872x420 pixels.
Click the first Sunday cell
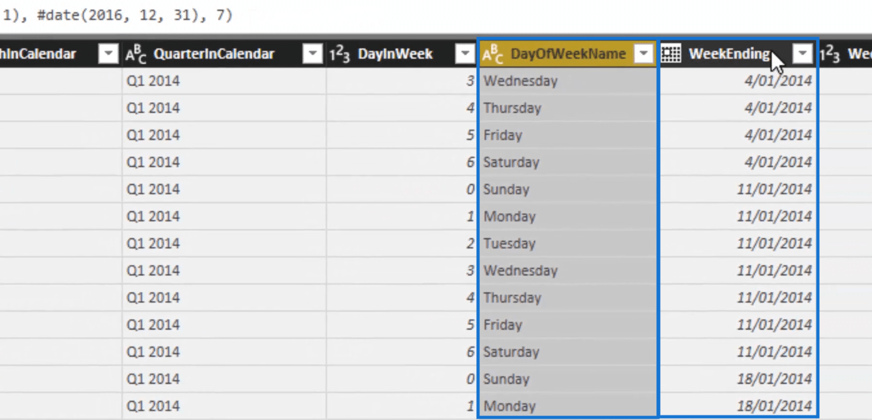pyautogui.click(x=567, y=189)
